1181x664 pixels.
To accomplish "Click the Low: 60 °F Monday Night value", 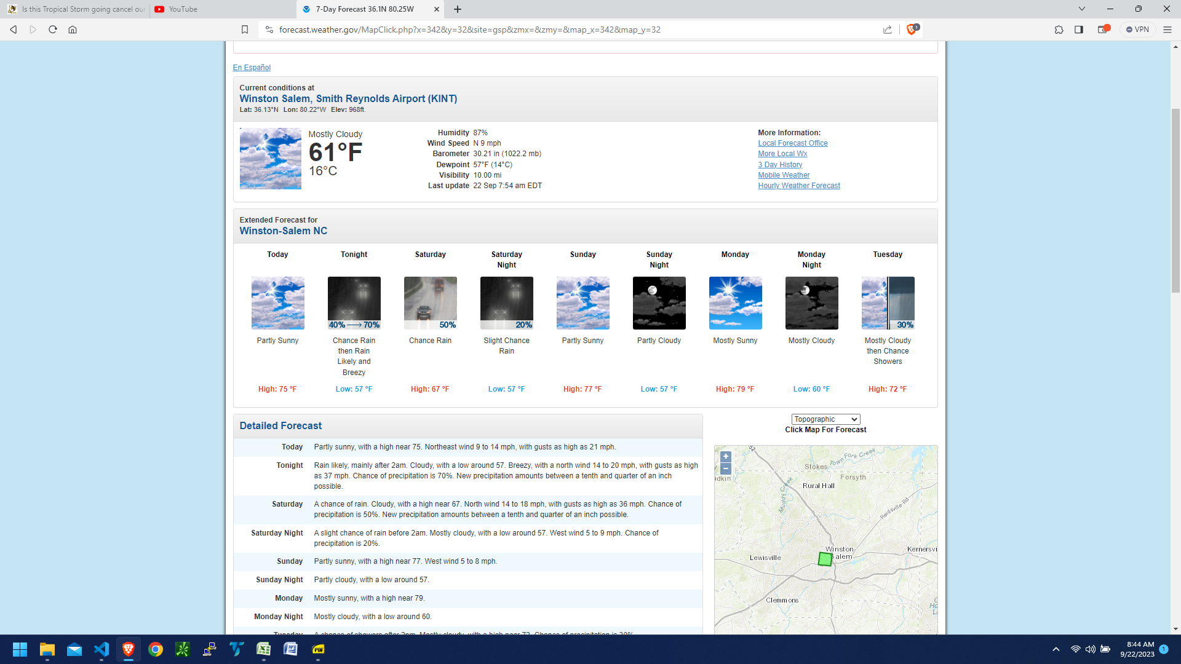I will click(x=811, y=389).
